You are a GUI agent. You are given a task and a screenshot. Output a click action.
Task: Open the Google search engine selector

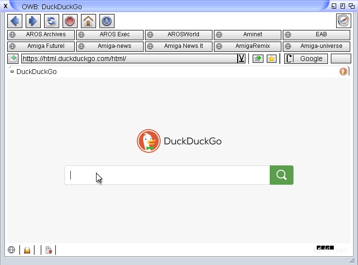[306, 59]
